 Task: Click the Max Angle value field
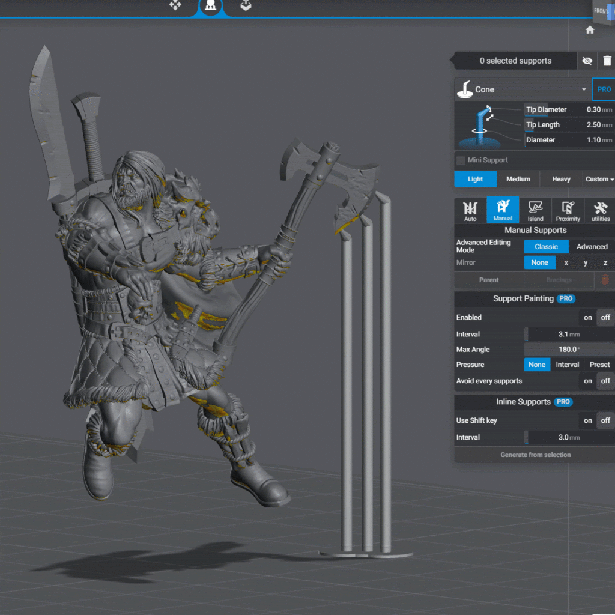(568, 350)
